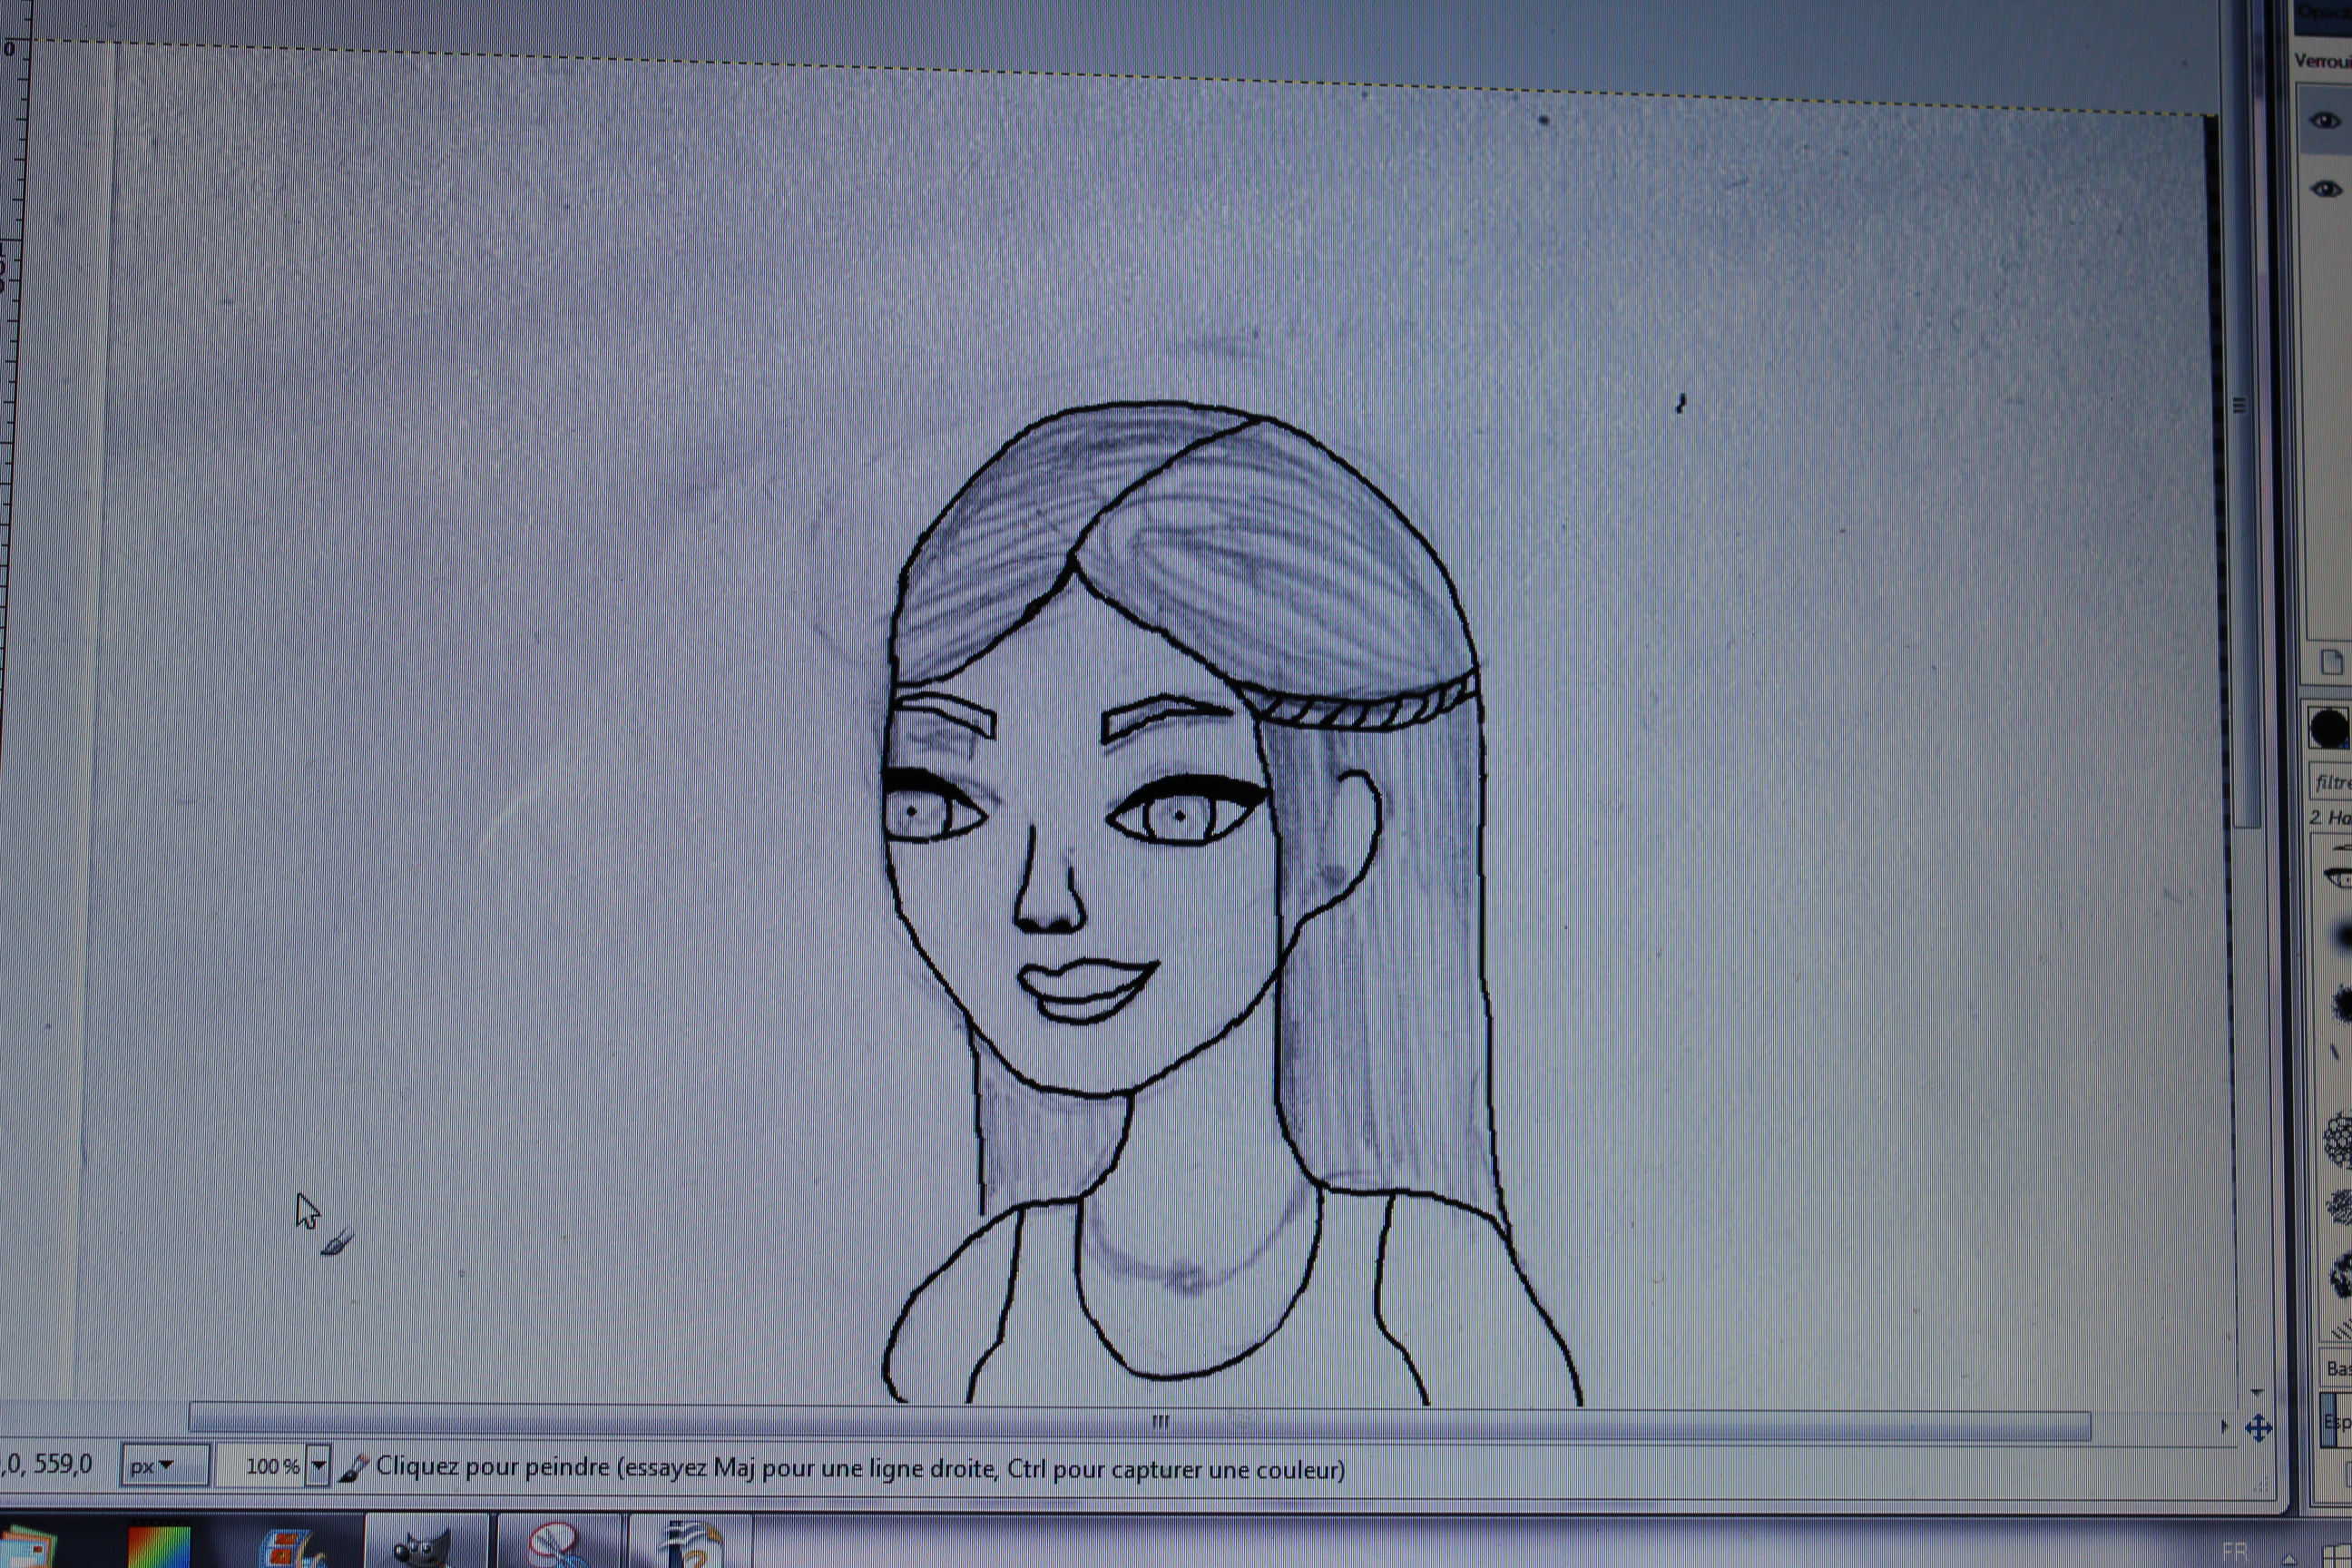Hide the top layer via eye icon
Viewport: 2352px width, 1568px height.
click(2325, 121)
